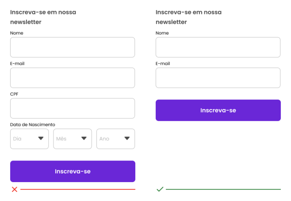Click the green line beside the checkmark
This screenshot has width=291, height=201.
(223, 189)
